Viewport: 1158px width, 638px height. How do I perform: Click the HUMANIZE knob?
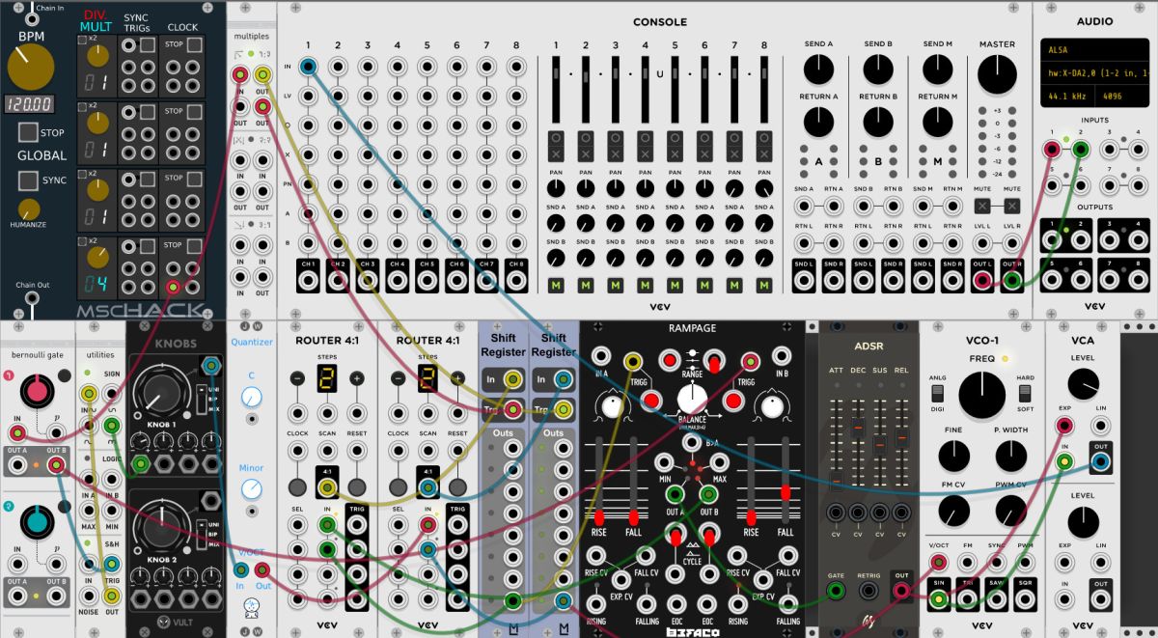click(x=29, y=209)
